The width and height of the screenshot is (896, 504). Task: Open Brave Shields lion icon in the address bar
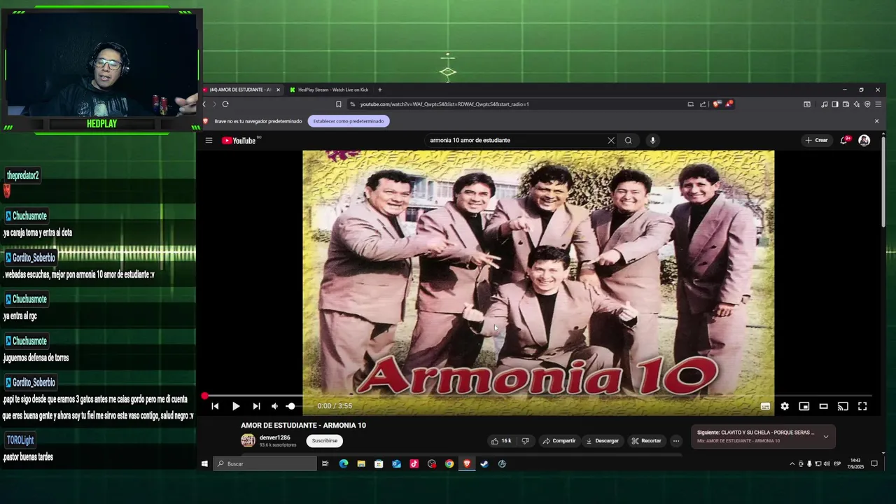pos(716,104)
